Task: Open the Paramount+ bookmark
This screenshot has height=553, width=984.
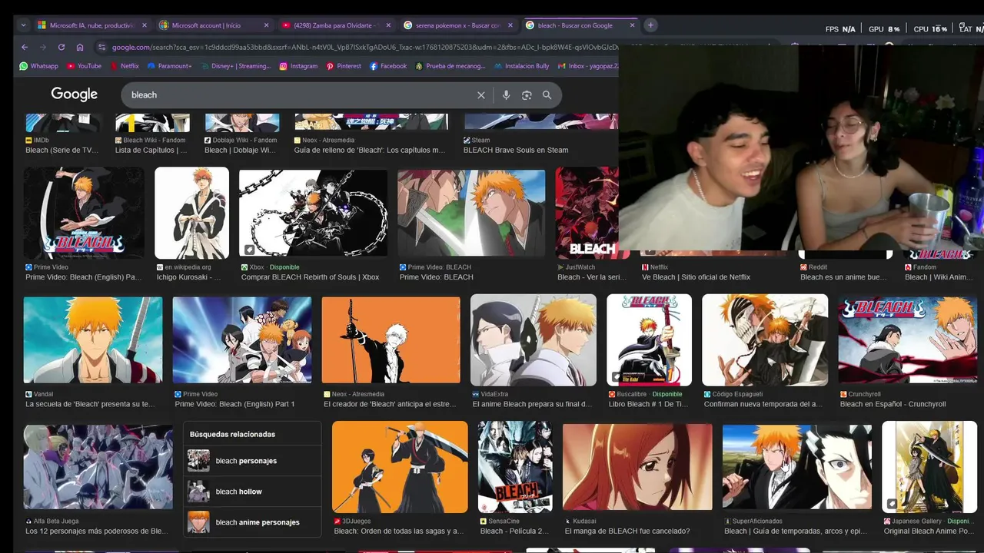Action: (169, 66)
